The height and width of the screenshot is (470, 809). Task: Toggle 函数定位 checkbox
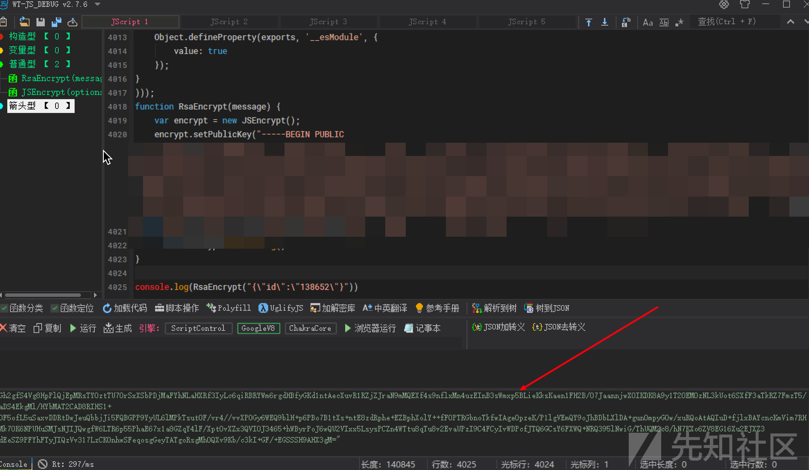[x=72, y=308]
